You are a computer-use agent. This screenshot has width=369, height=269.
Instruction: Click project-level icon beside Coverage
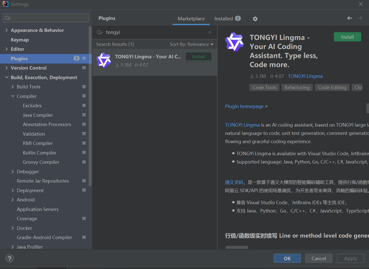(84, 219)
